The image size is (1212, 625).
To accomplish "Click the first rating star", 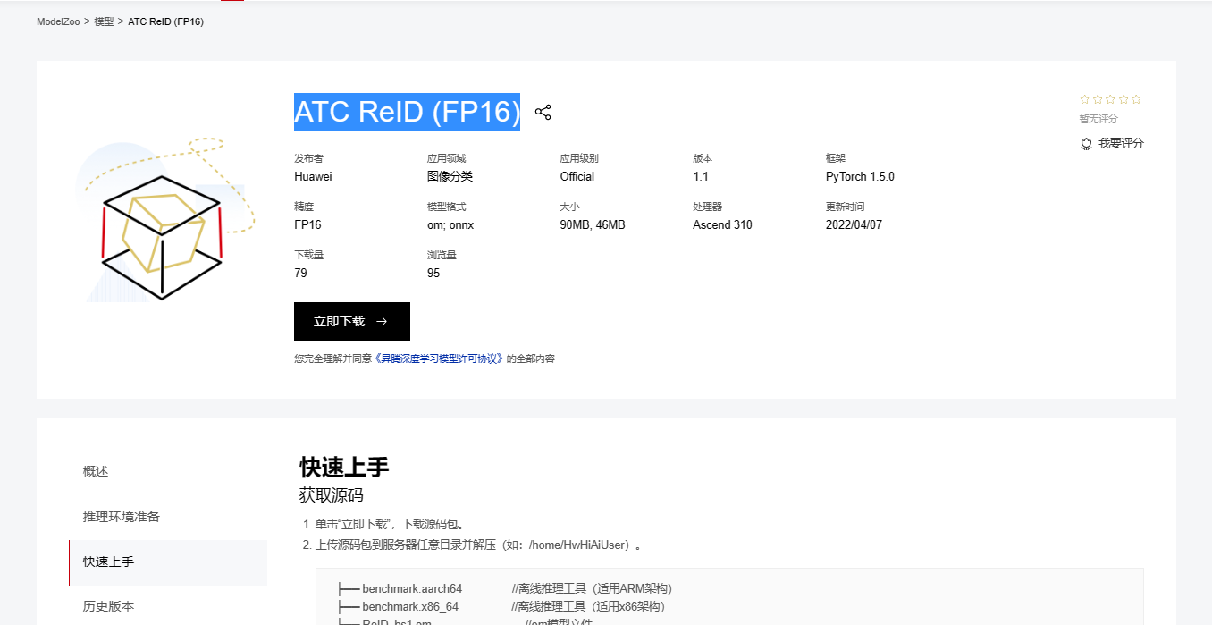I will (1085, 99).
